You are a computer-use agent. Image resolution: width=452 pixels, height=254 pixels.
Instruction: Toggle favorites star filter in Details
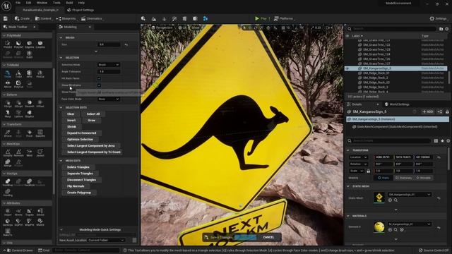[442, 141]
